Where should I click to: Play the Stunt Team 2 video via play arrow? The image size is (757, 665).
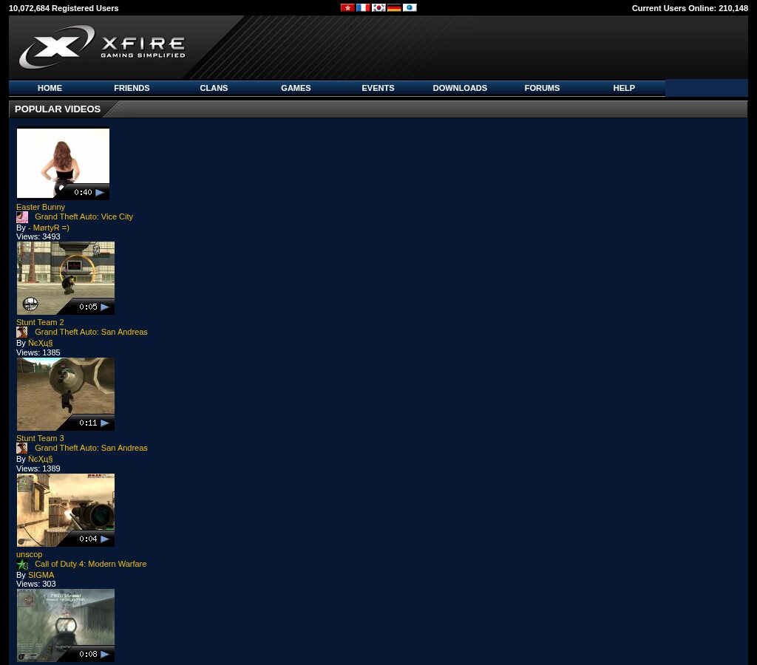[x=105, y=307]
